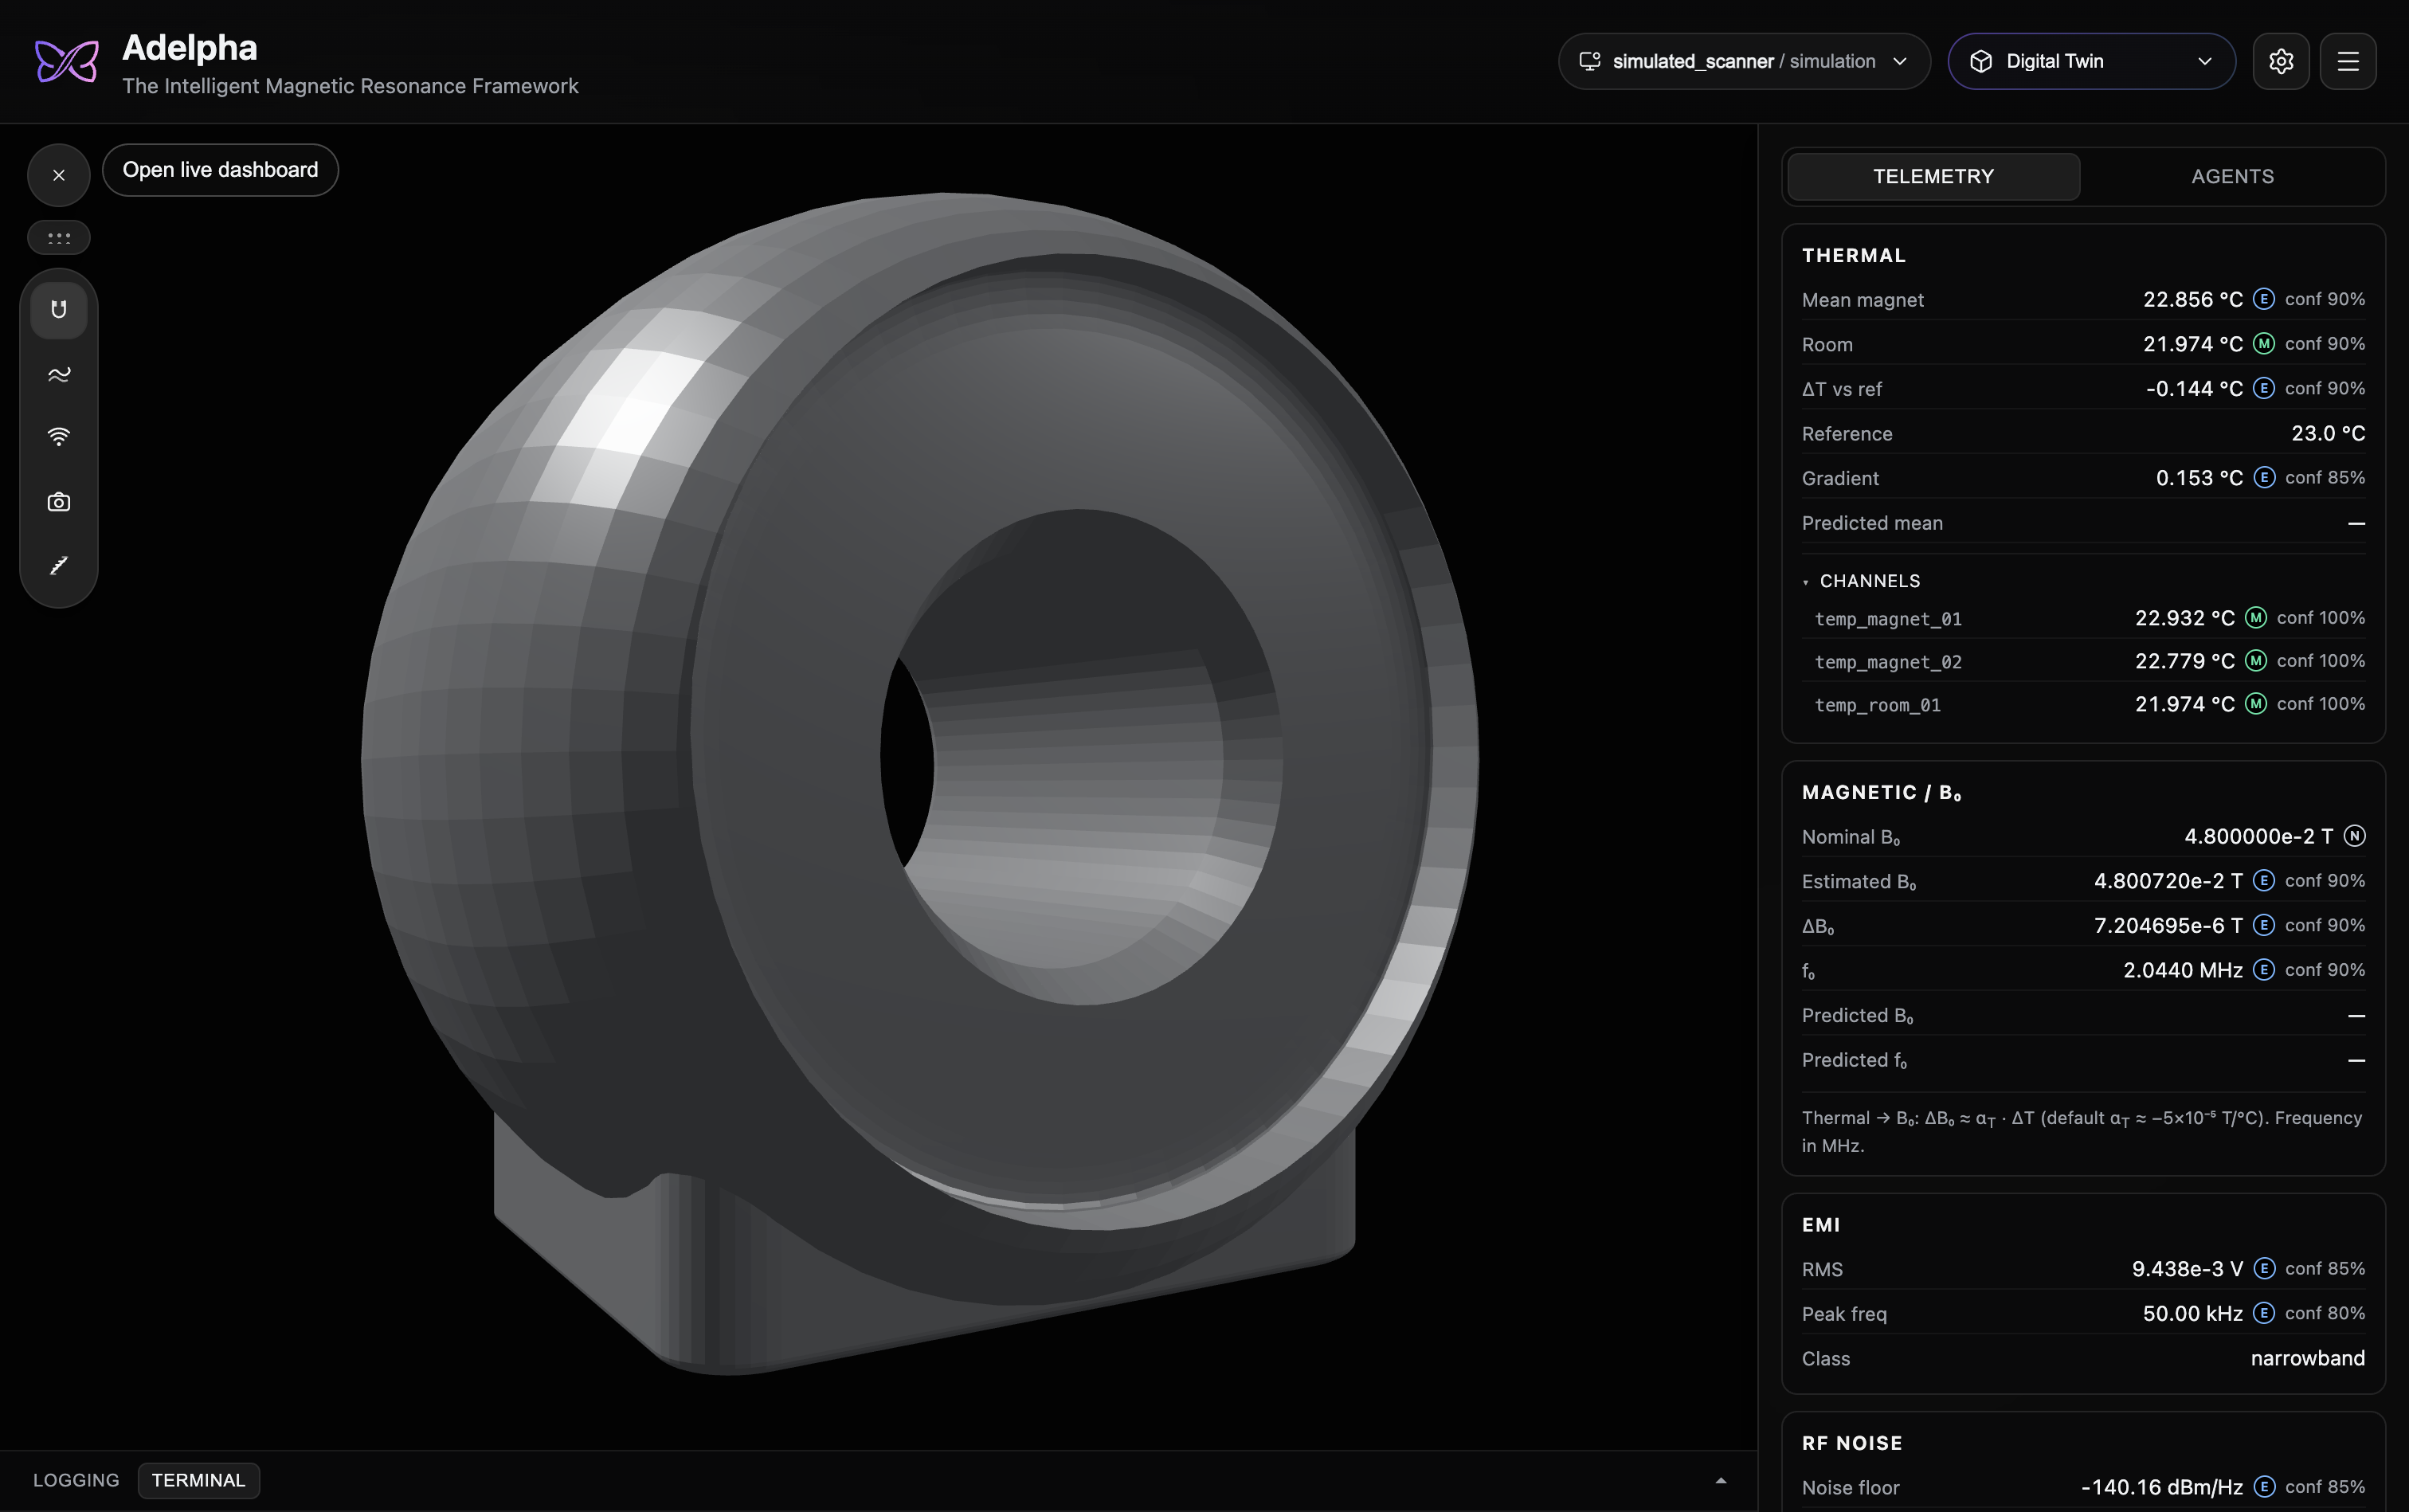Click the three-dot drag handle
The image size is (2409, 1512).
point(59,238)
